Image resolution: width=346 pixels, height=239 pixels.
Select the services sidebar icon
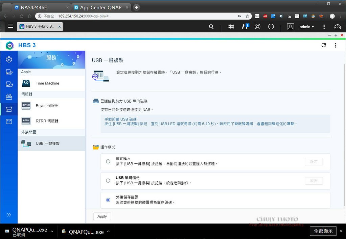[9, 109]
